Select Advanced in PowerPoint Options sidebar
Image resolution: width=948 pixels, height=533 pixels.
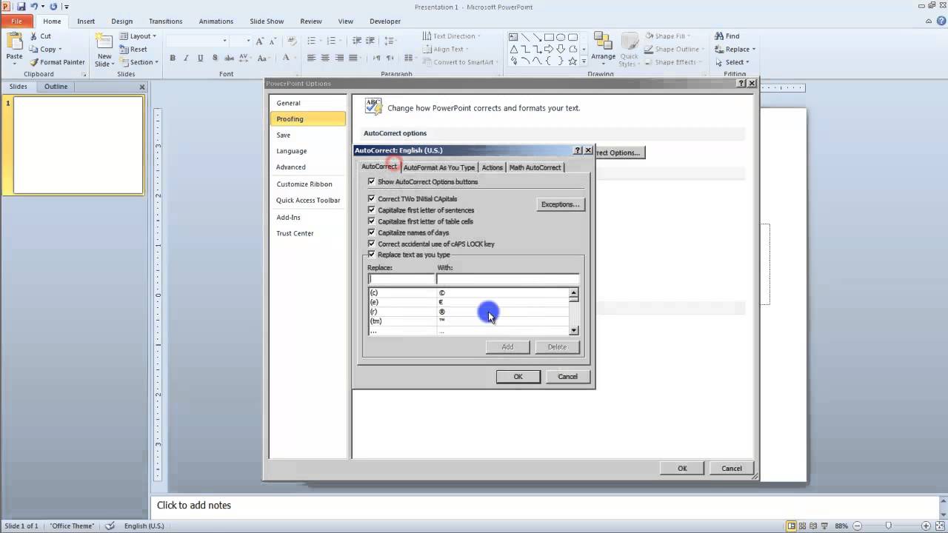[x=291, y=167]
